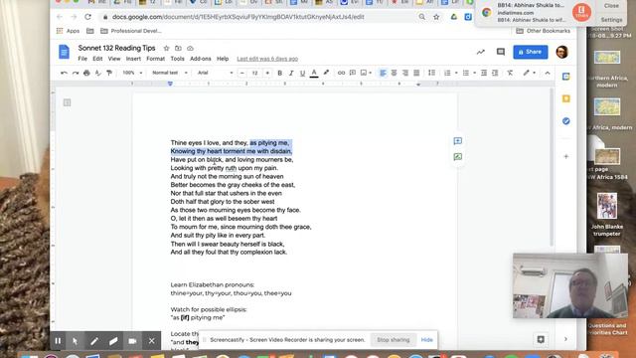Image resolution: width=636 pixels, height=358 pixels.
Task: Decrease the font size with the minus button
Action: tap(242, 73)
